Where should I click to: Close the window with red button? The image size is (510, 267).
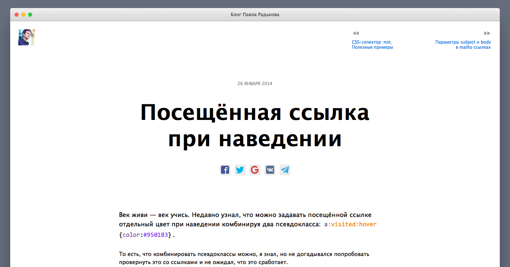click(x=17, y=15)
